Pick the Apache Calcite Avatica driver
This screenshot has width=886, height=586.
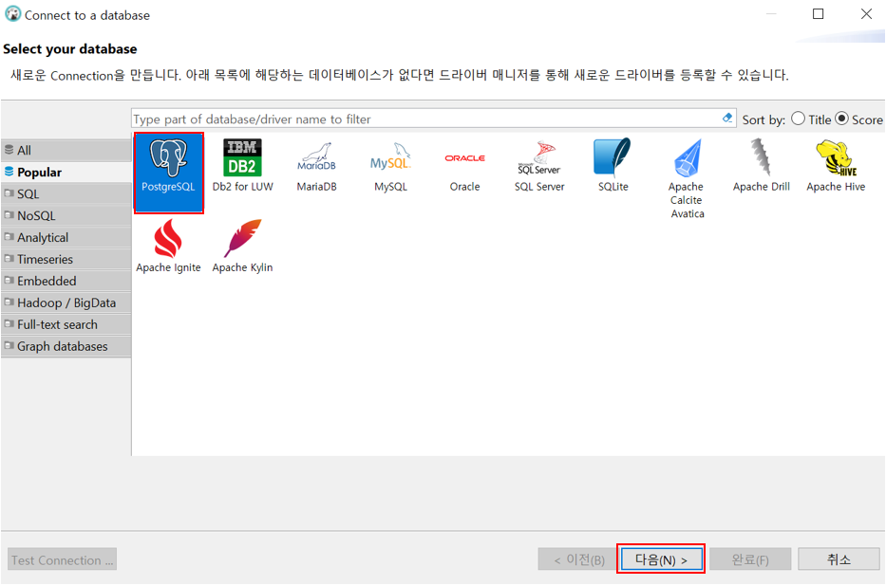(x=688, y=179)
